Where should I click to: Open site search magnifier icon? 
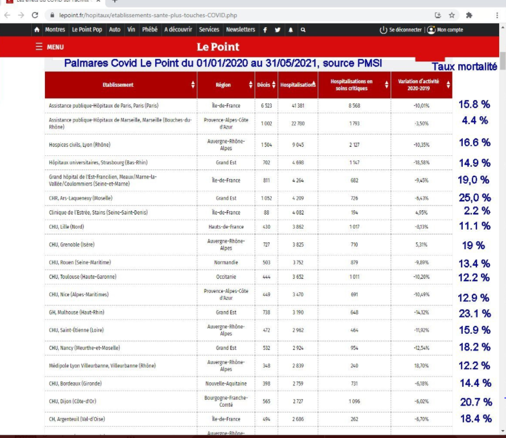click(303, 30)
